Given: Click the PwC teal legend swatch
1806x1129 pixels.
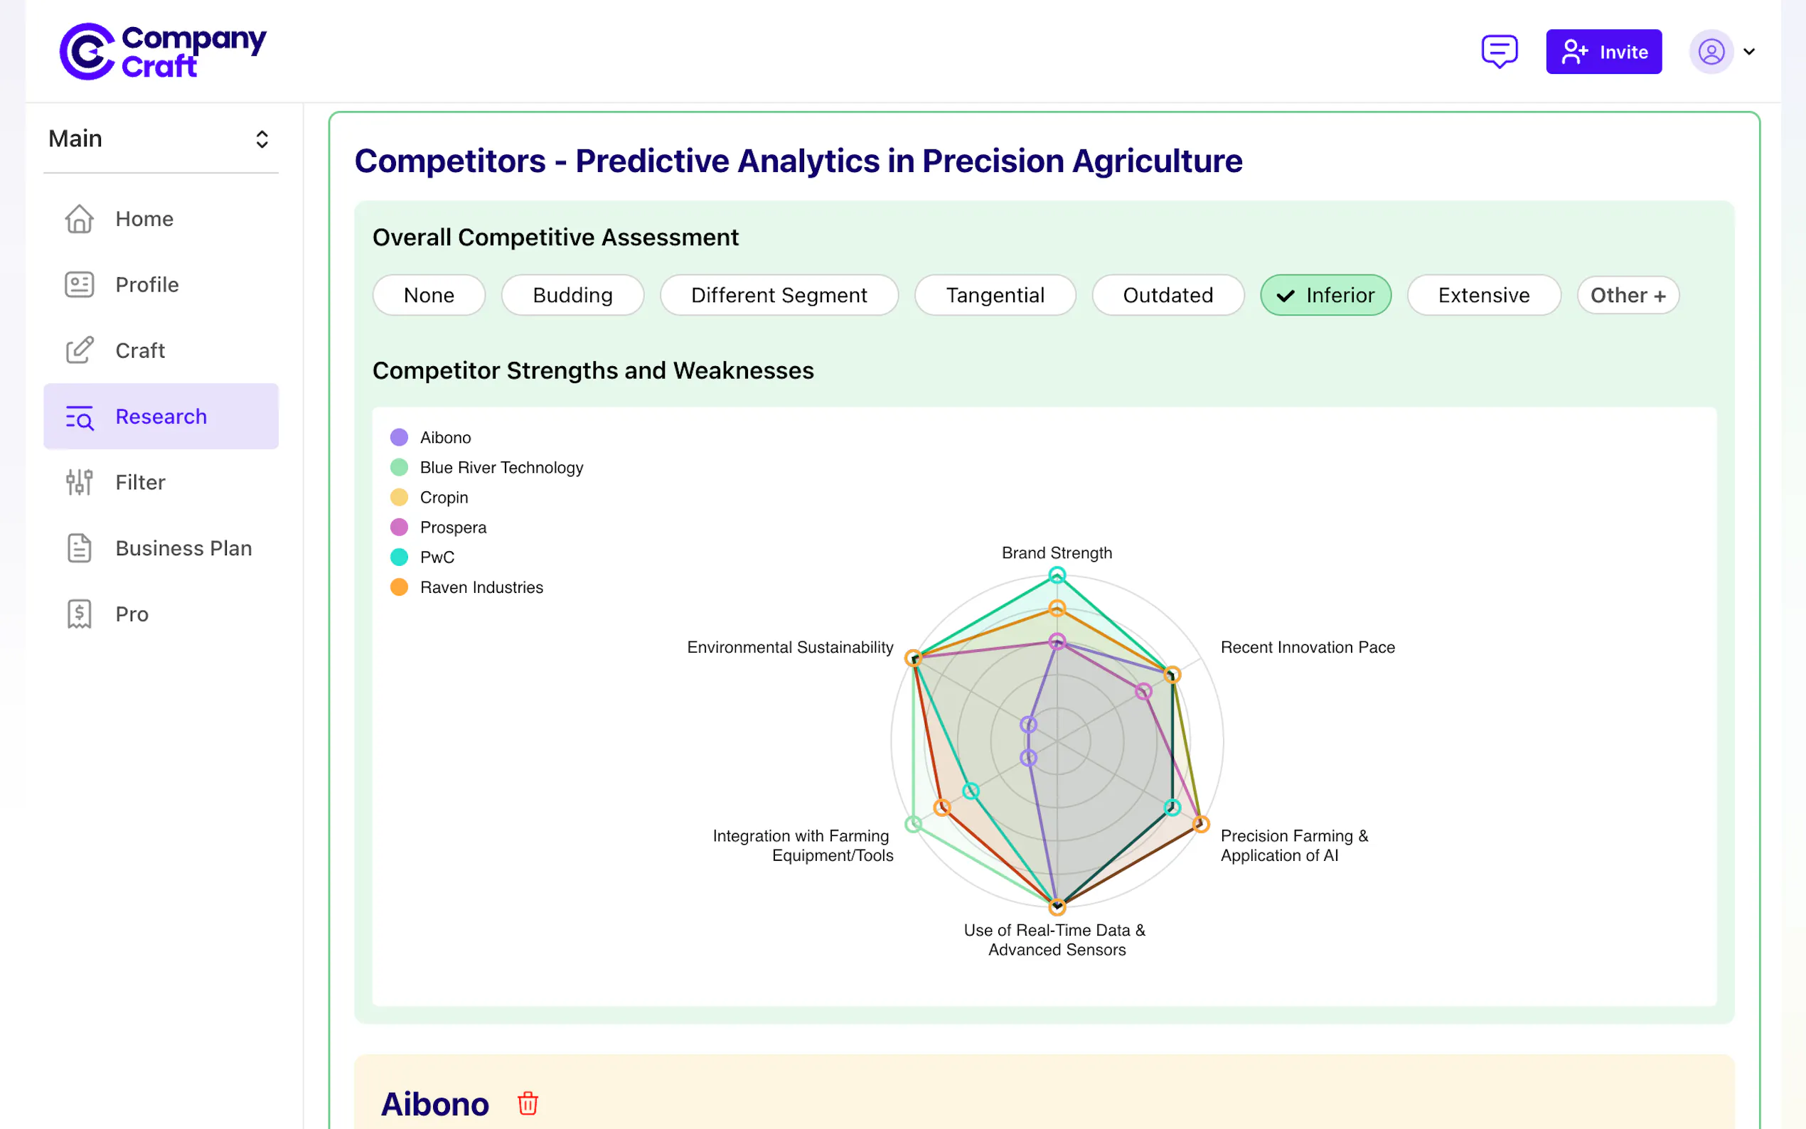Looking at the screenshot, I should (x=400, y=557).
